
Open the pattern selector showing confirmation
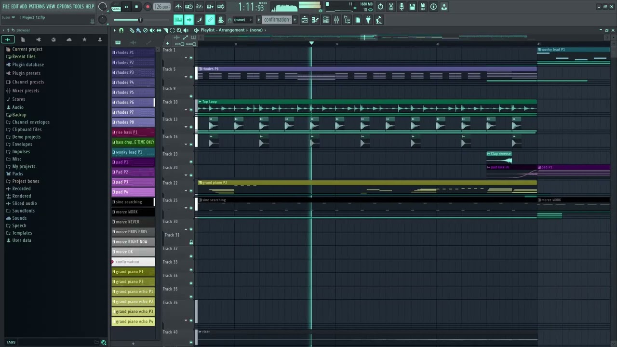pyautogui.click(x=277, y=20)
